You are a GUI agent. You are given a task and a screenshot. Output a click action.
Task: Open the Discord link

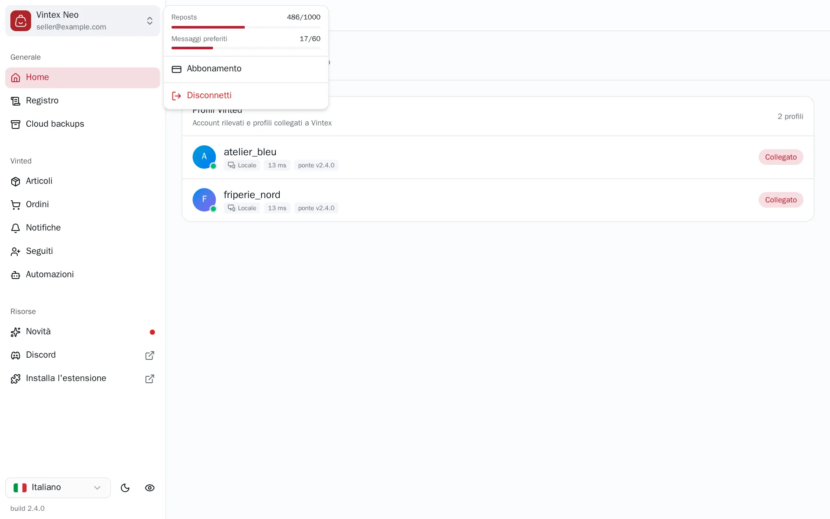click(83, 355)
